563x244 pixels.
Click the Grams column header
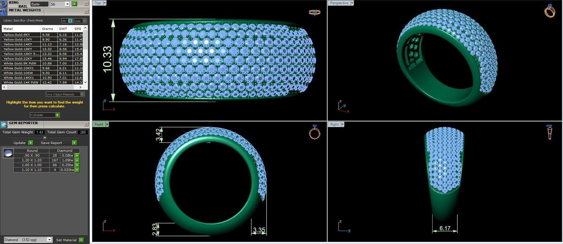[49, 29]
